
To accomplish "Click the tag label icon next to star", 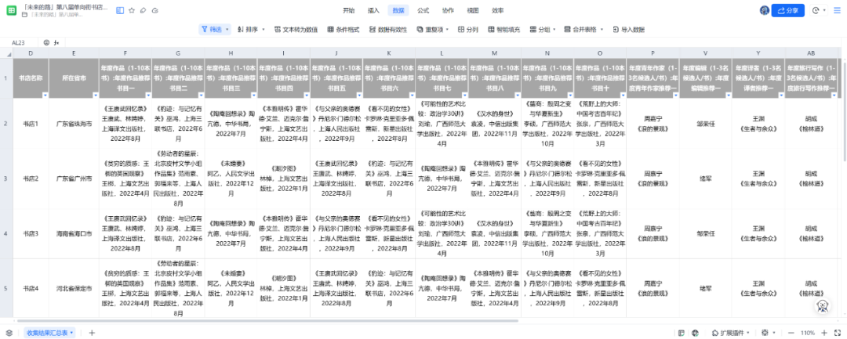I will coord(144,10).
